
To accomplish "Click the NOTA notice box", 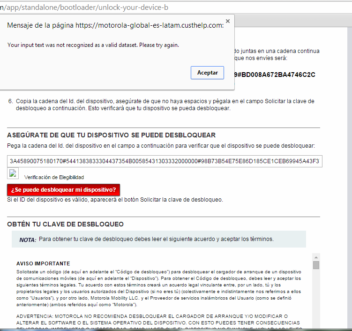I will coord(158,239).
